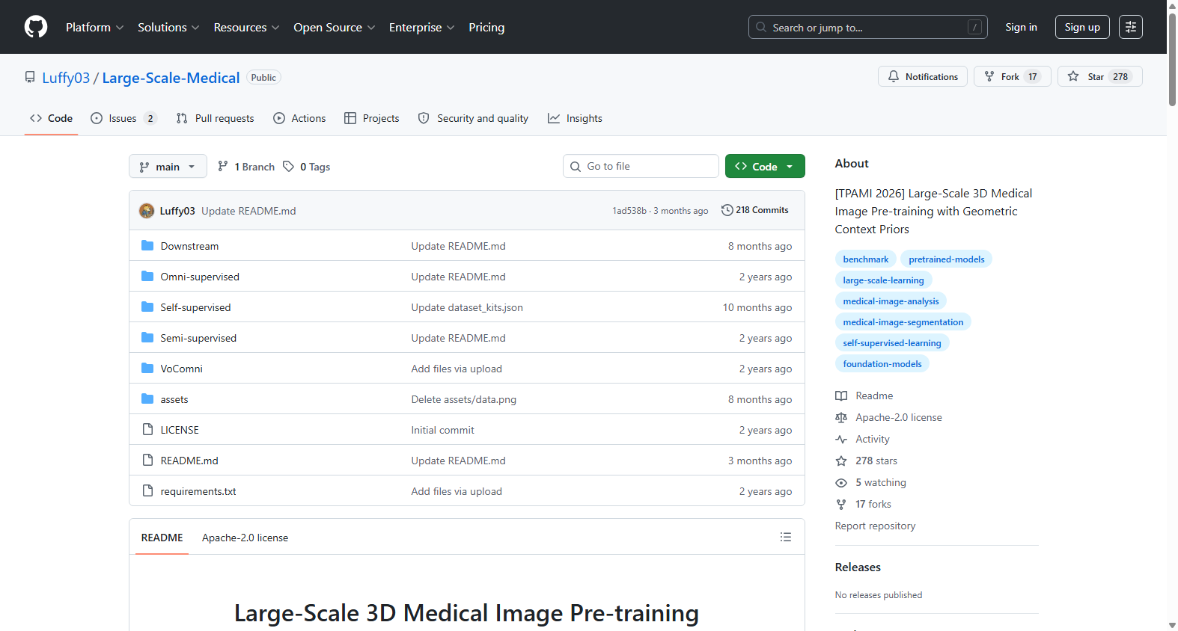Switch to the Insights tab
The width and height of the screenshot is (1178, 631).
click(x=575, y=118)
